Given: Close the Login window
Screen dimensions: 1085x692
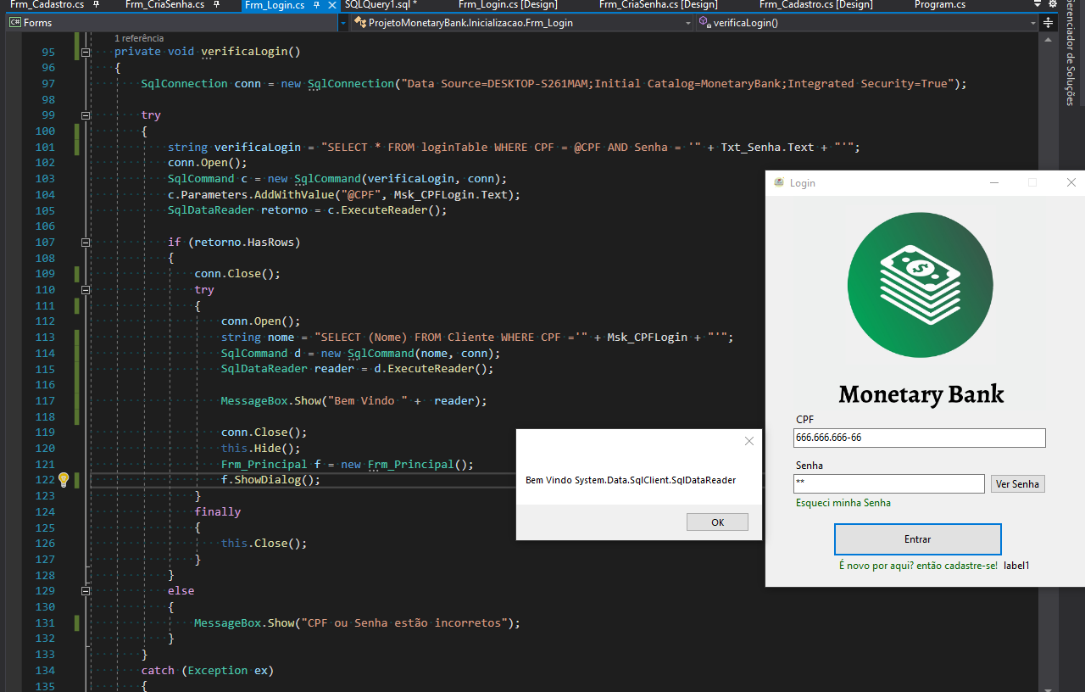Looking at the screenshot, I should (x=1071, y=182).
